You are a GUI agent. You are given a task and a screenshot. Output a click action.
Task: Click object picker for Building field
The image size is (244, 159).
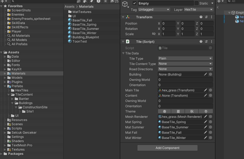click(x=210, y=74)
